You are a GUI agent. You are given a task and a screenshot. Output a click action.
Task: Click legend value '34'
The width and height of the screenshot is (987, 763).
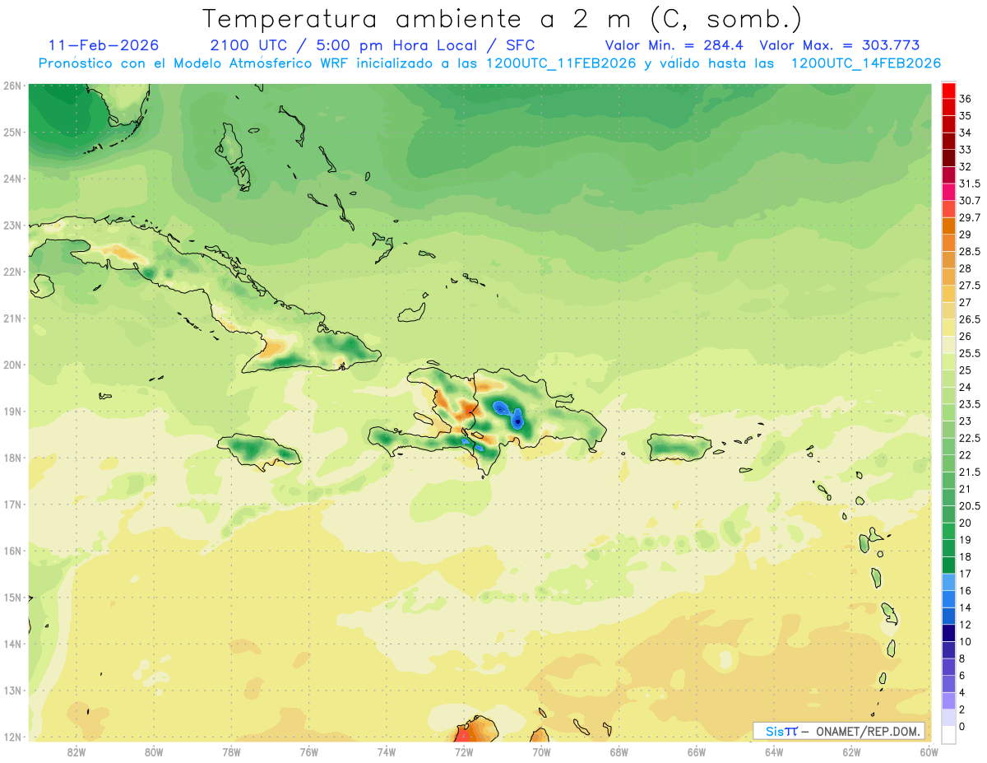[966, 133]
